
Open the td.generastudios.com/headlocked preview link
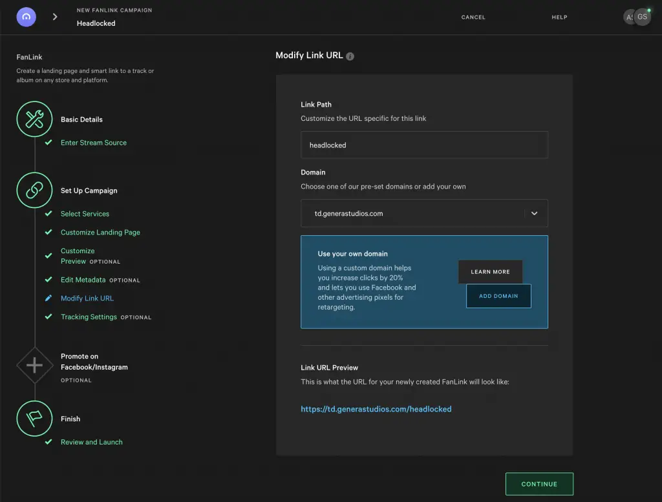(376, 409)
